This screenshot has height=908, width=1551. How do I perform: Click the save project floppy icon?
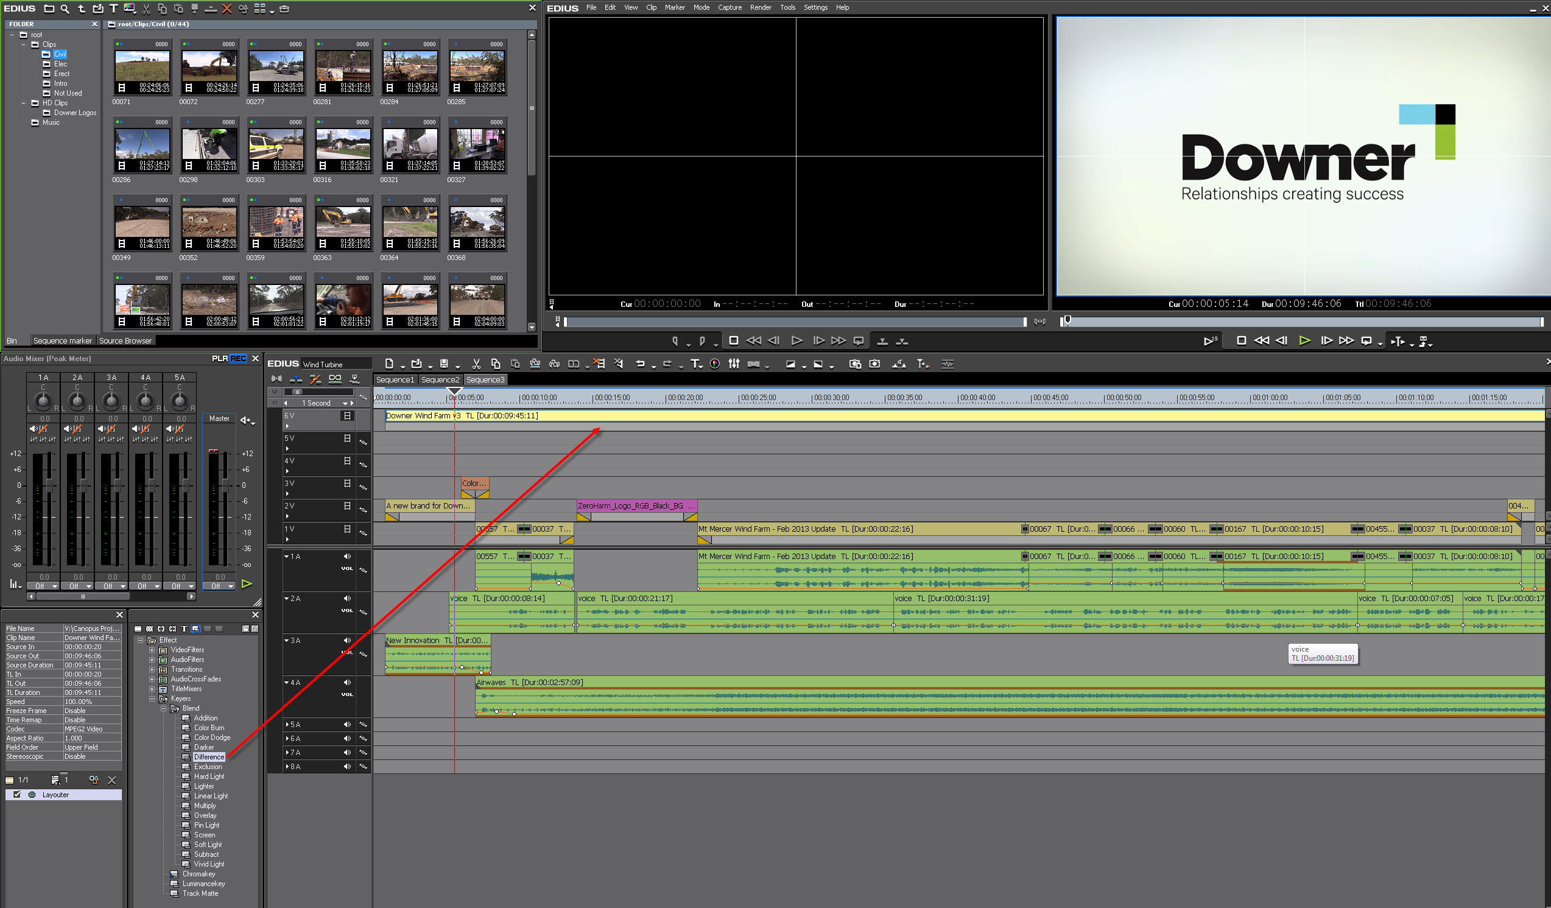[x=444, y=364]
